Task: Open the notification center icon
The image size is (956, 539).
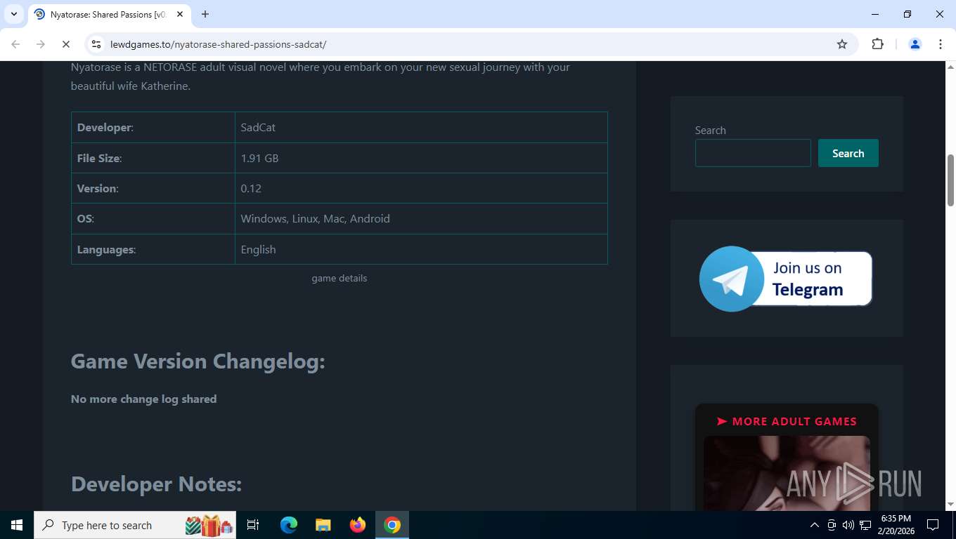Action: coord(933,525)
